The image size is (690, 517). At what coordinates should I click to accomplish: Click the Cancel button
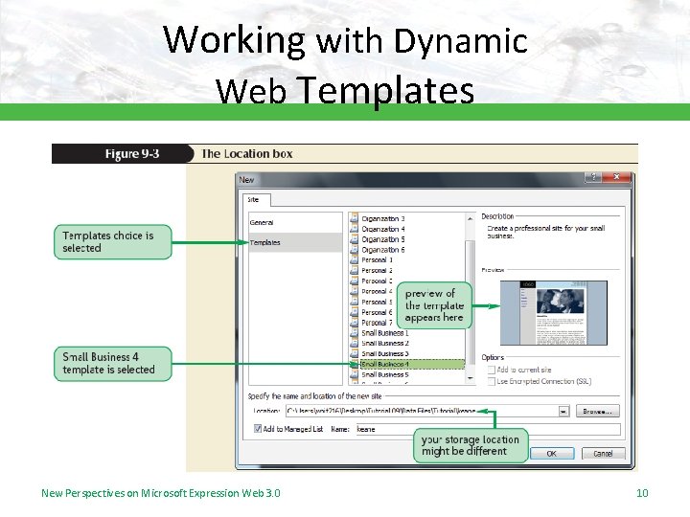coord(603,453)
